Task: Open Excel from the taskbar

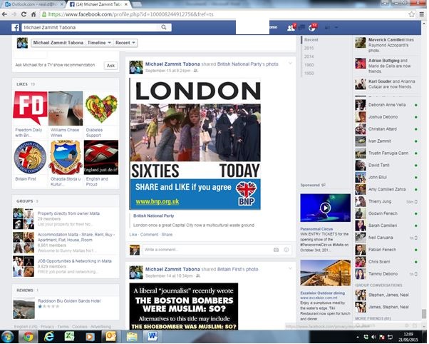Action: pyautogui.click(x=70, y=336)
